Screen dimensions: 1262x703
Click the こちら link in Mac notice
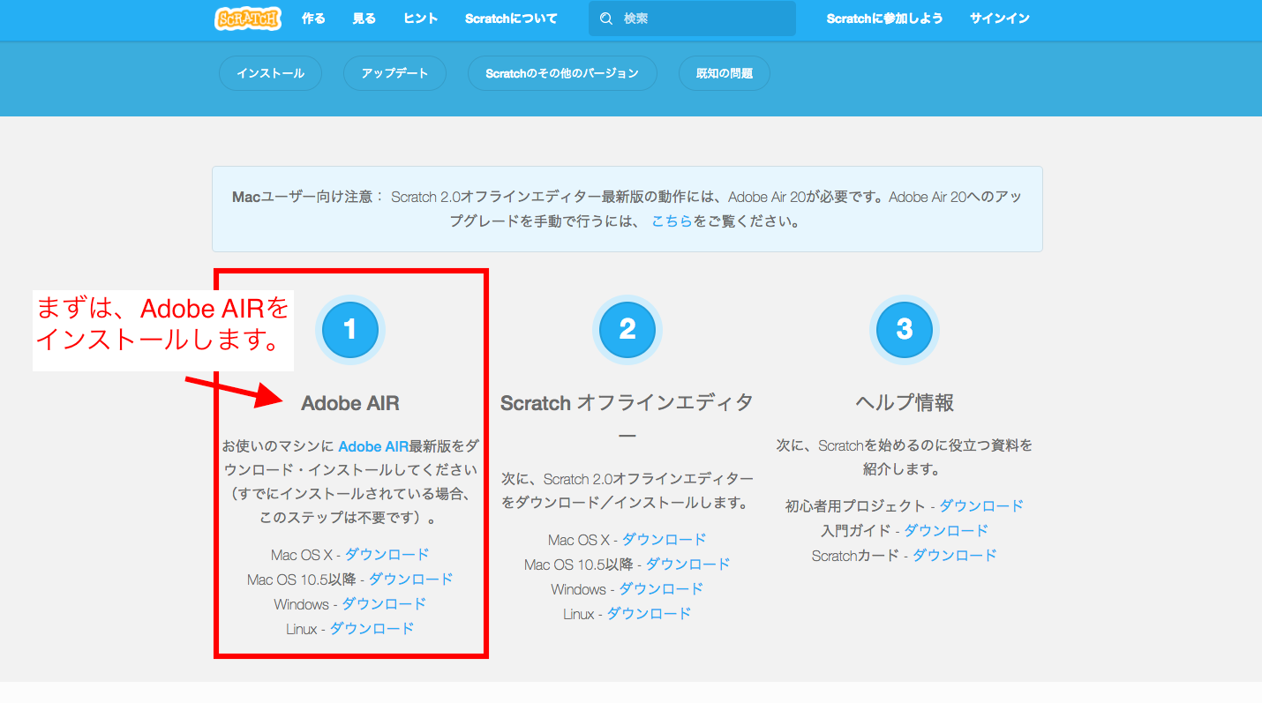[672, 221]
